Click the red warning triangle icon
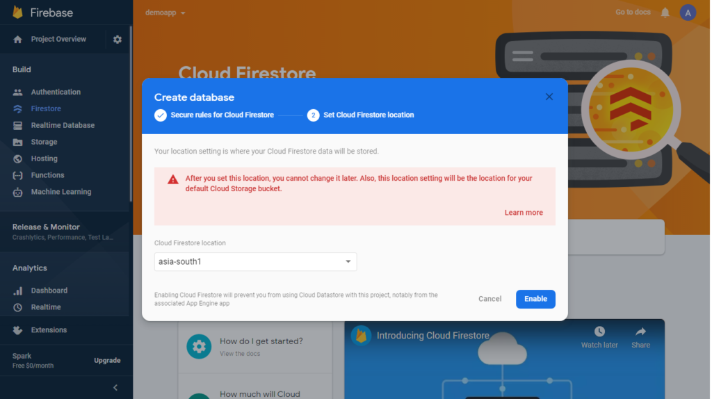 point(173,179)
